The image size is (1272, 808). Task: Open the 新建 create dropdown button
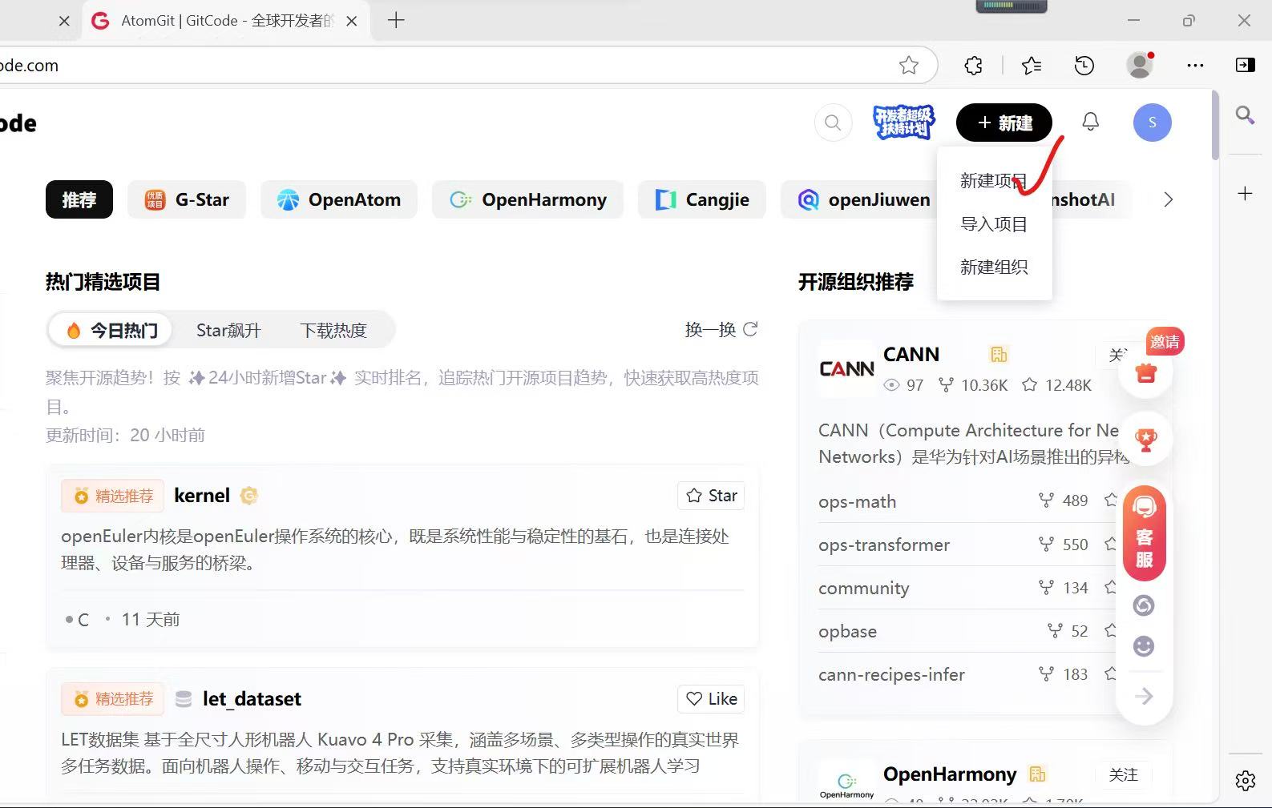coord(1004,123)
